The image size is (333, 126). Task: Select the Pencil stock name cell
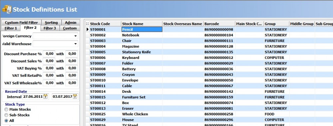click(x=142, y=30)
